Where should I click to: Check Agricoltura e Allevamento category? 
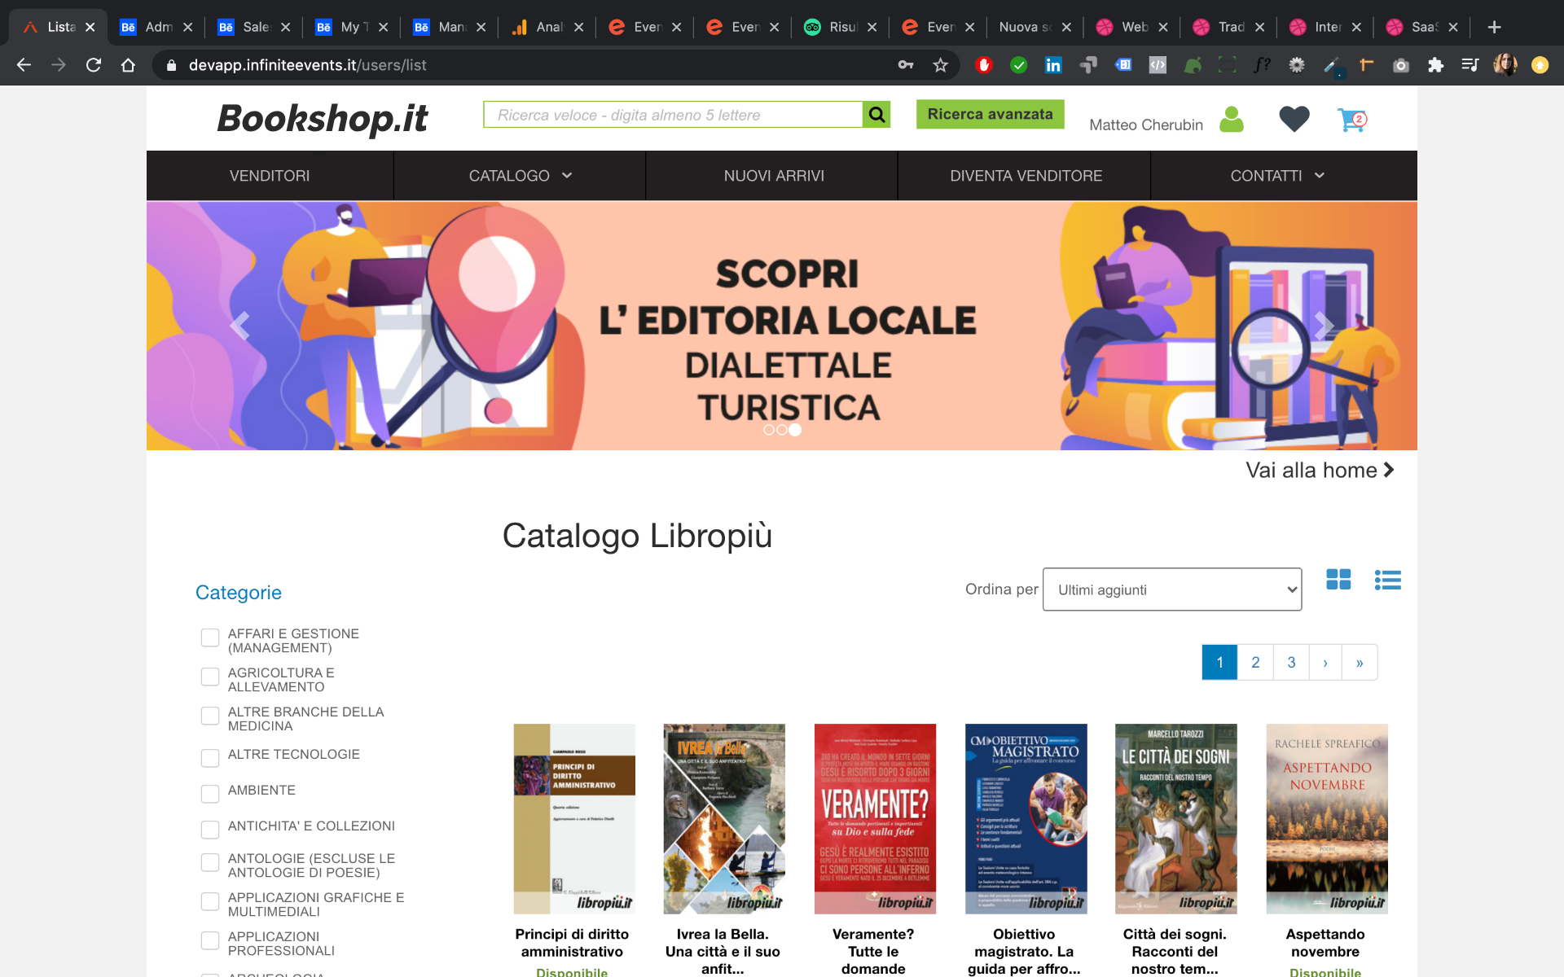coord(210,677)
